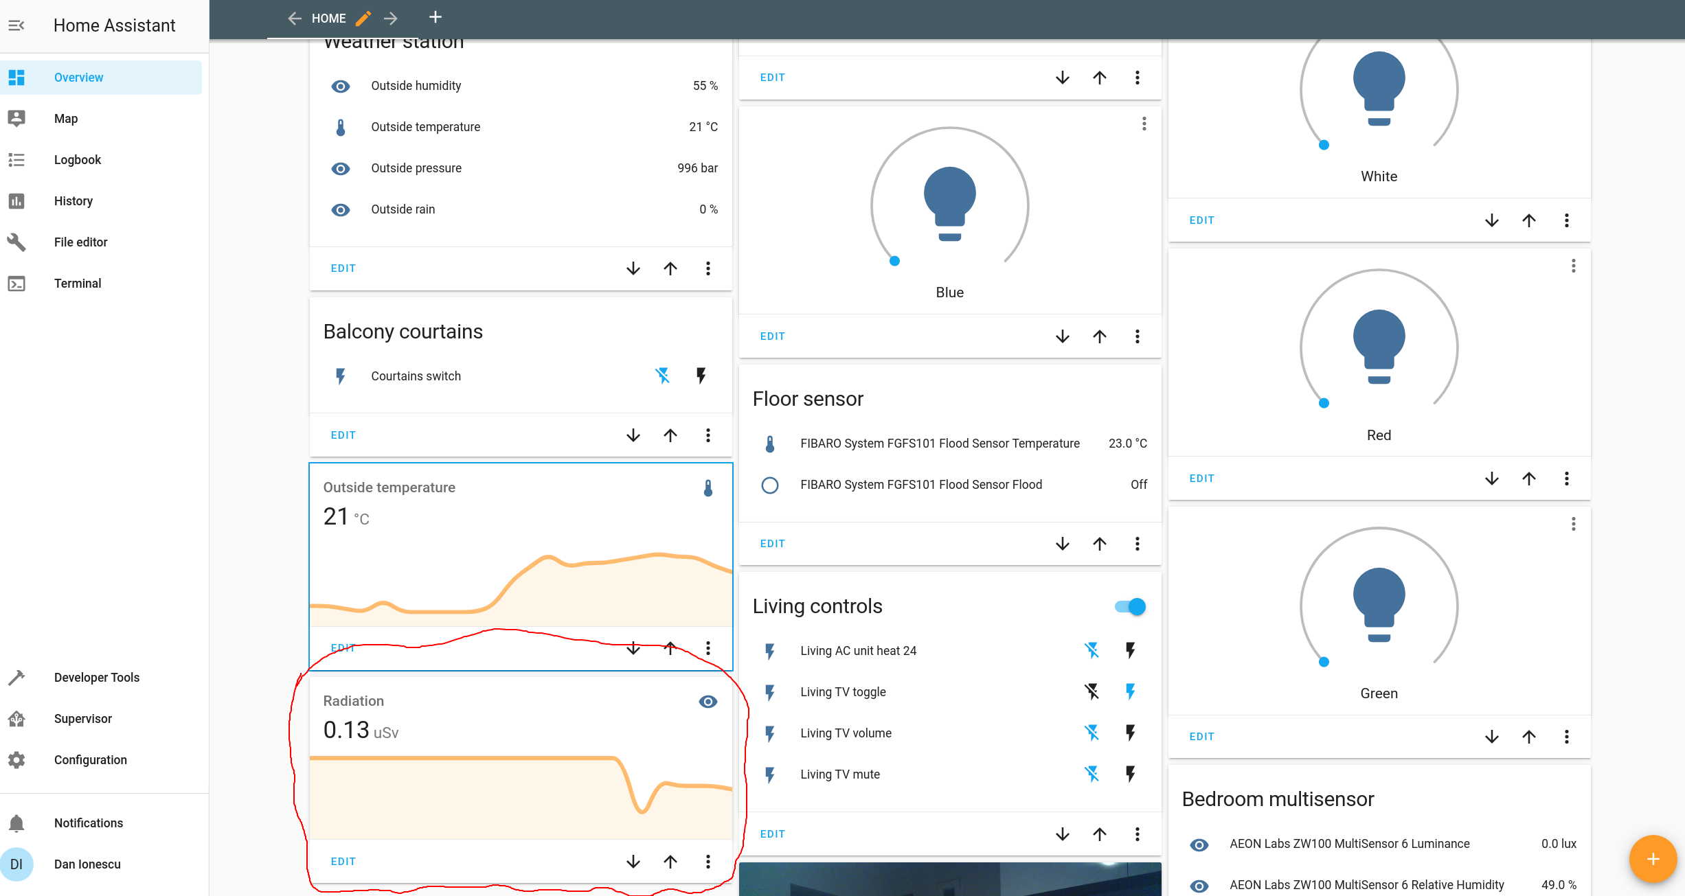
Task: Adjust the Blue light brightness slider handle
Action: point(894,261)
